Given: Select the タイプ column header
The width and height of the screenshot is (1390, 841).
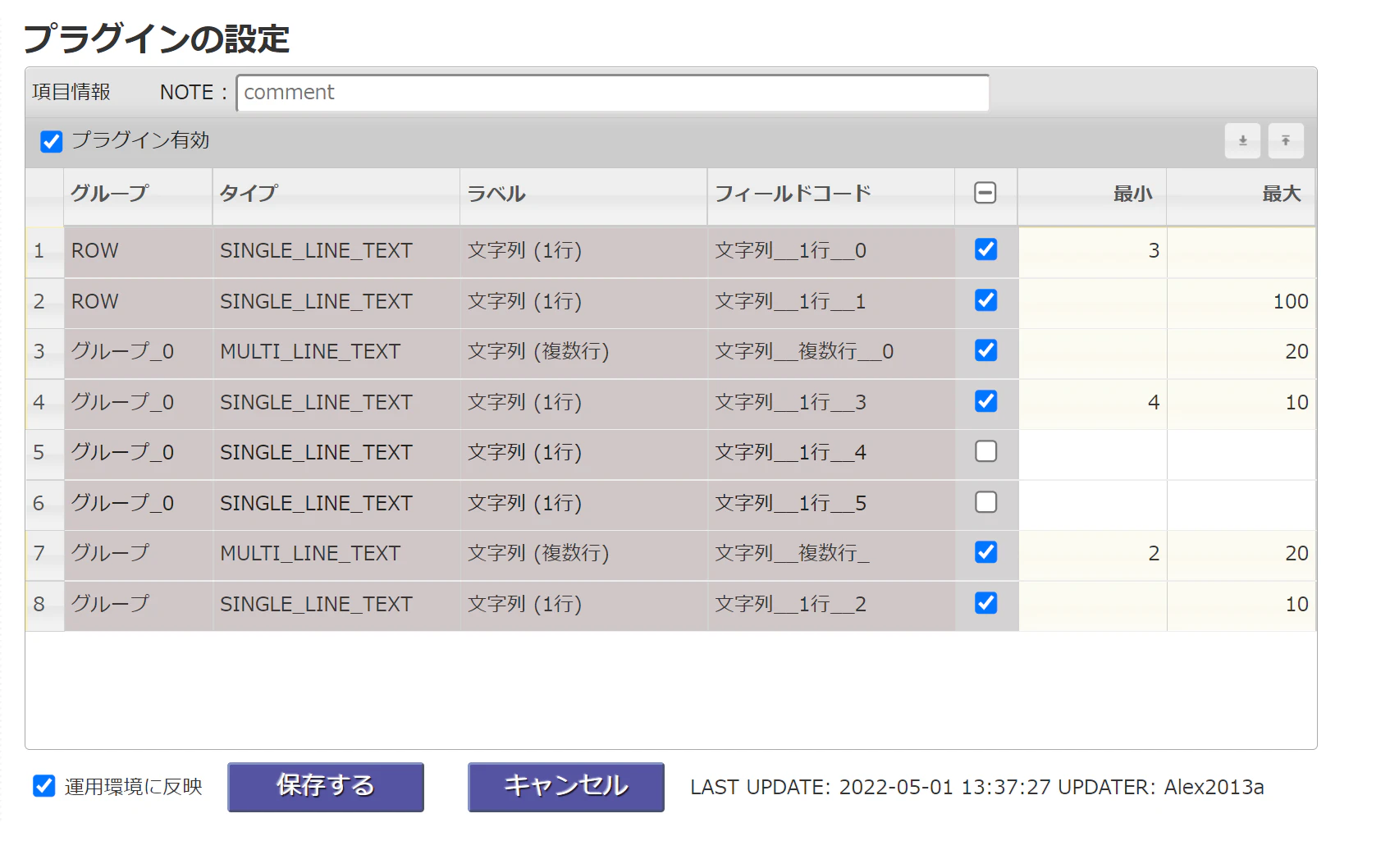Looking at the screenshot, I should tap(336, 197).
